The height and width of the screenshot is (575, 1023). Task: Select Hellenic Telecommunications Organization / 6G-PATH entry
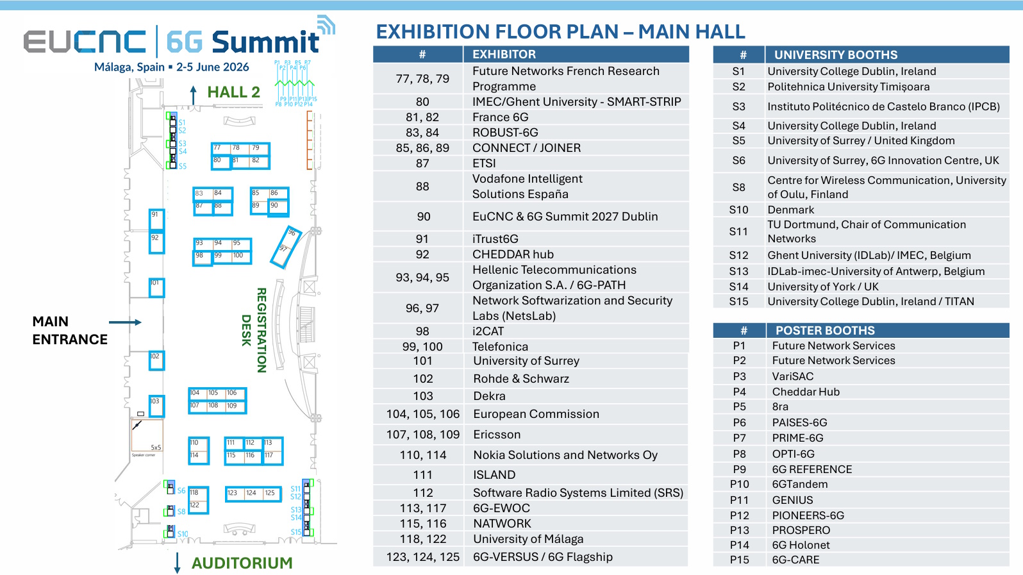pos(554,278)
